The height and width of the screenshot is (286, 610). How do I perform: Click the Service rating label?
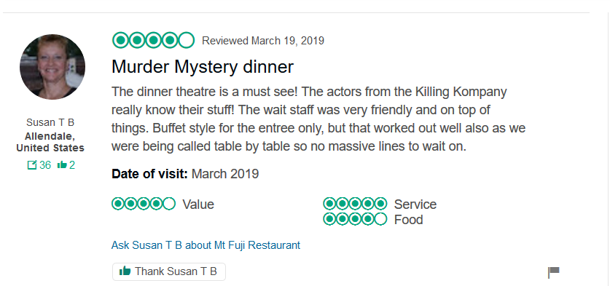415,204
